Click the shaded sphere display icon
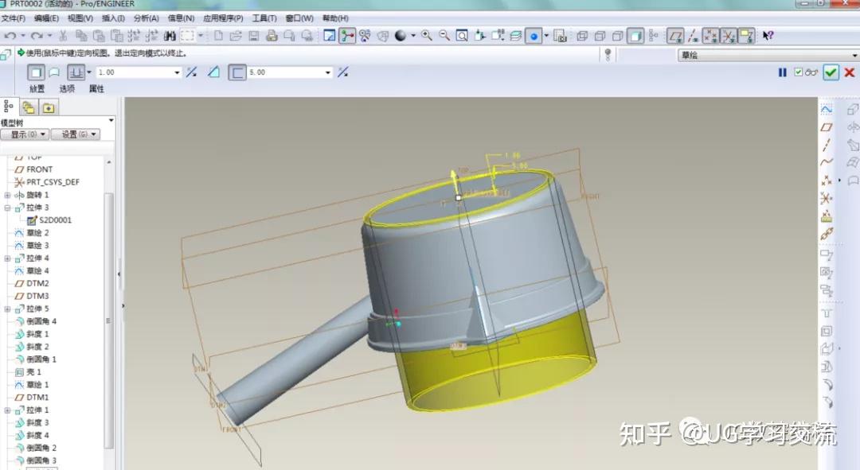The height and width of the screenshot is (470, 860). 401,36
